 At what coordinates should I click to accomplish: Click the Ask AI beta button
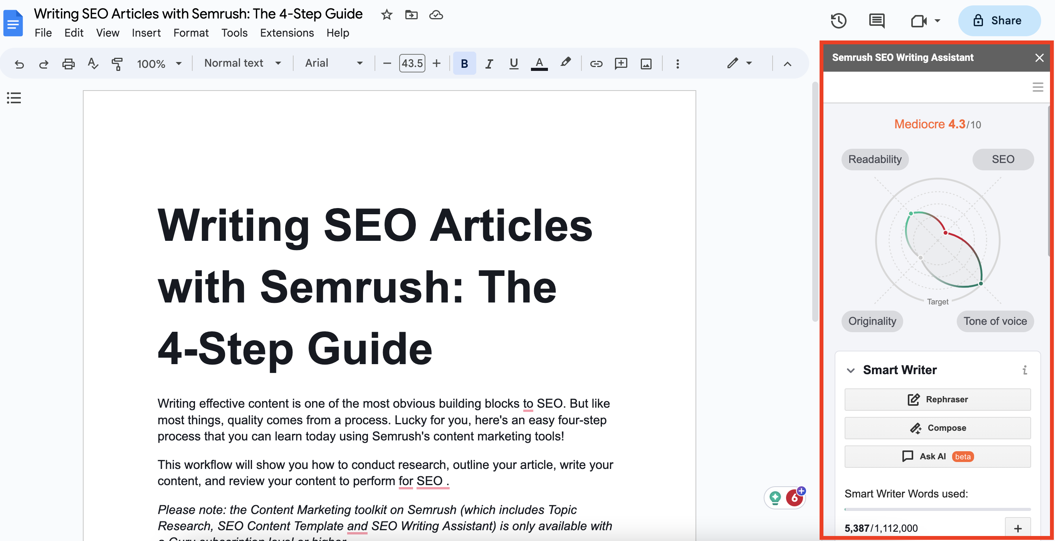937,457
